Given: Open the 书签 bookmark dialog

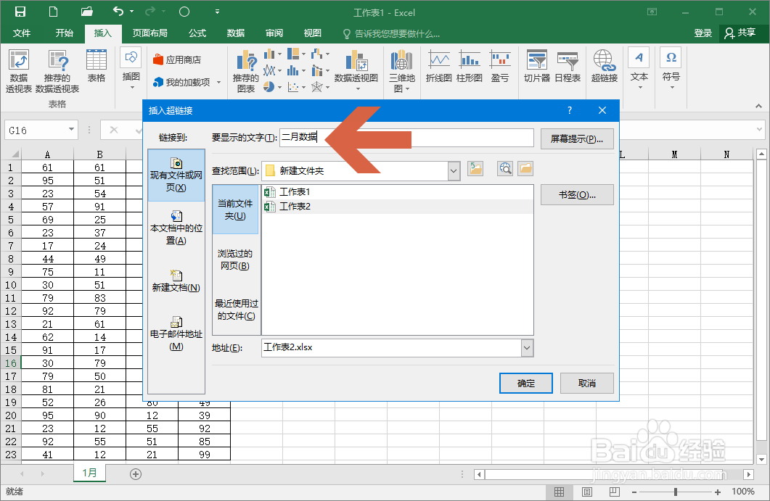Looking at the screenshot, I should [x=577, y=194].
